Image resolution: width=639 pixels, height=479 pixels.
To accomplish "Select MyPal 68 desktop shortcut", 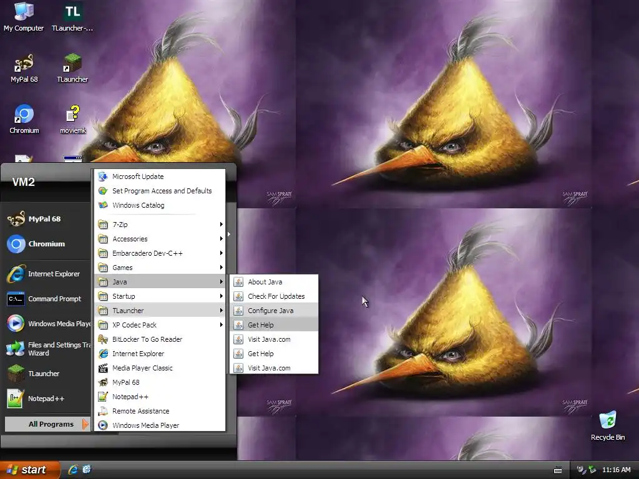I will (x=24, y=68).
